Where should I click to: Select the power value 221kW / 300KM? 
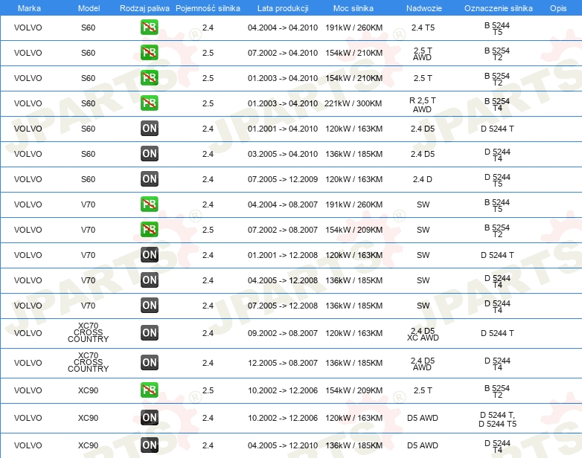point(353,103)
